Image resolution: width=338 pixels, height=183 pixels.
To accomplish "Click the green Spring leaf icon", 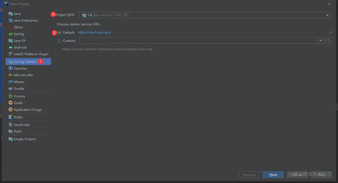I will 11,34.
